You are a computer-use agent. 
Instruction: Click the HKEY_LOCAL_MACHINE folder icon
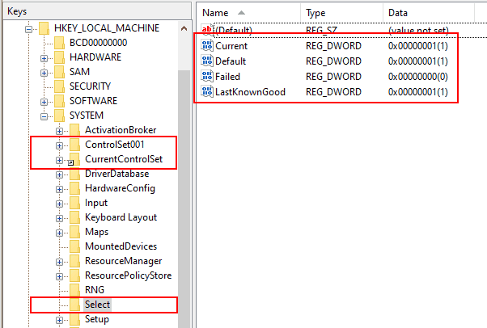(44, 28)
